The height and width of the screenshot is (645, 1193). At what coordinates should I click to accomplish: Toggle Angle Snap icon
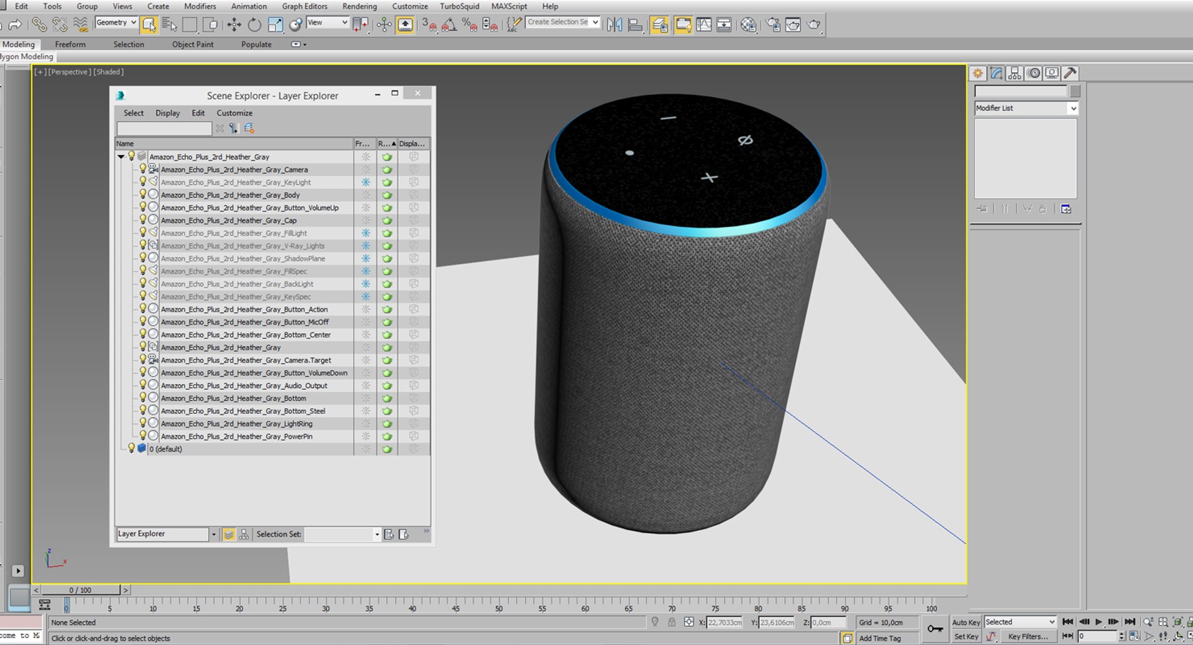coord(449,24)
